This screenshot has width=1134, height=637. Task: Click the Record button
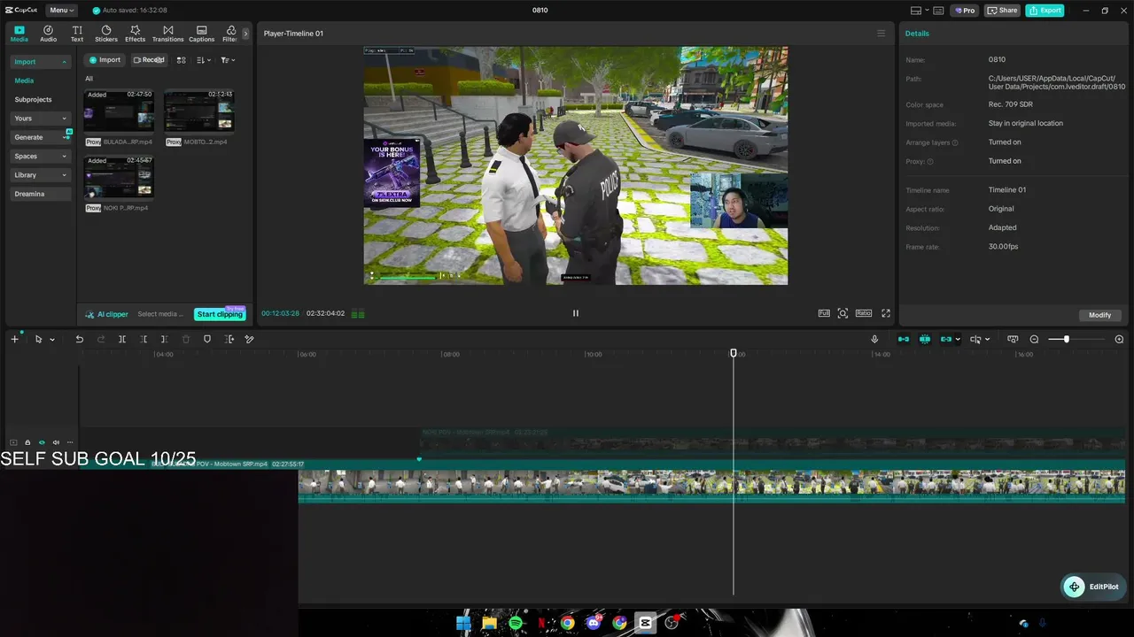(149, 60)
